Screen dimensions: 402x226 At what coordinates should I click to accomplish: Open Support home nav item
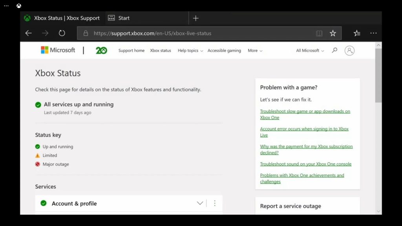click(131, 51)
